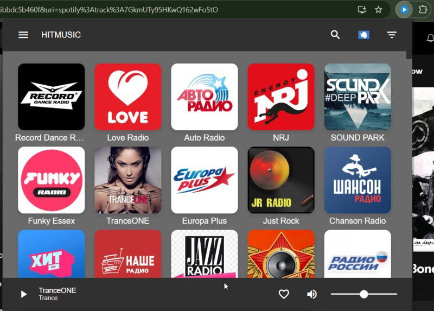The width and height of the screenshot is (434, 311).
Task: Select the Chanson Radio tile
Action: [358, 180]
